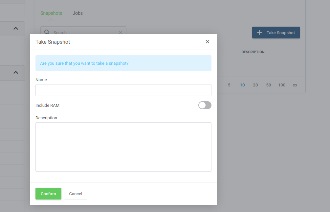Collapse the upper sidebar chevron section
Viewport: 330px width, 212px height.
(x=16, y=29)
